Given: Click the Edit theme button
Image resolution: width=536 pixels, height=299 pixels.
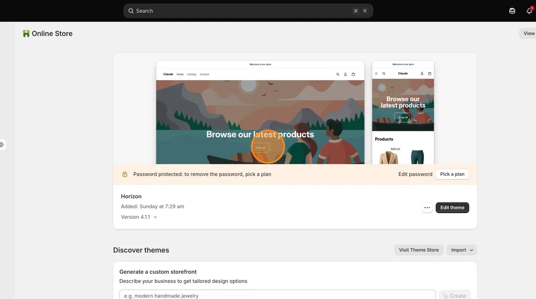Looking at the screenshot, I should [452, 207].
